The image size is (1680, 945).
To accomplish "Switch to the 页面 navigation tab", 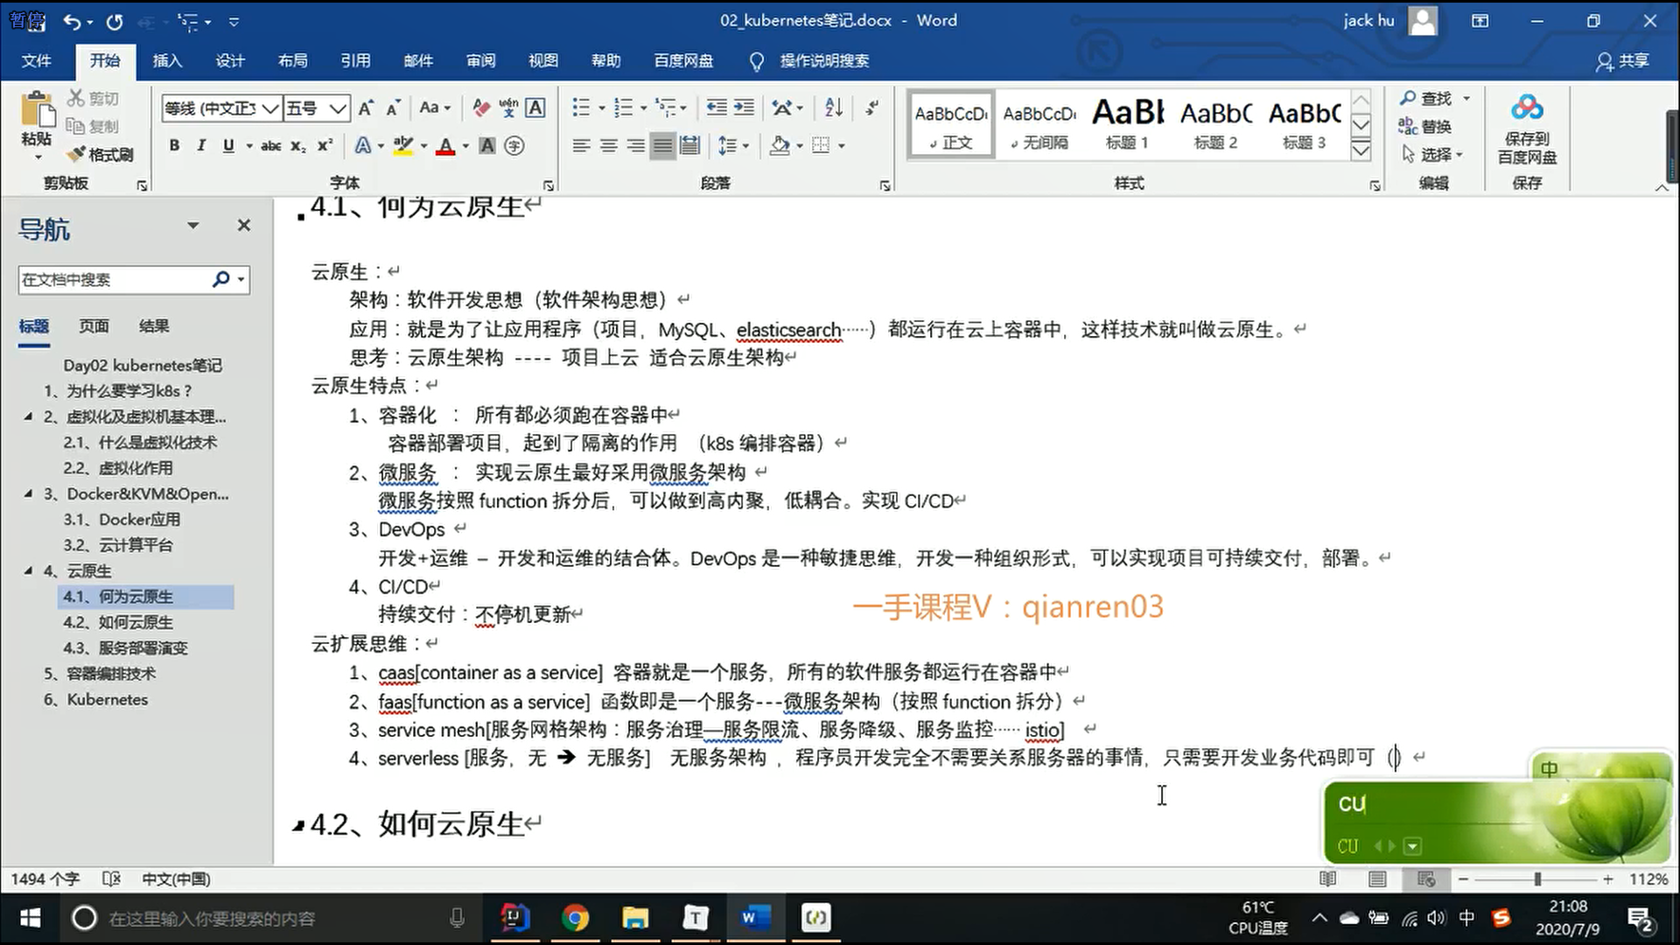I will click(94, 326).
